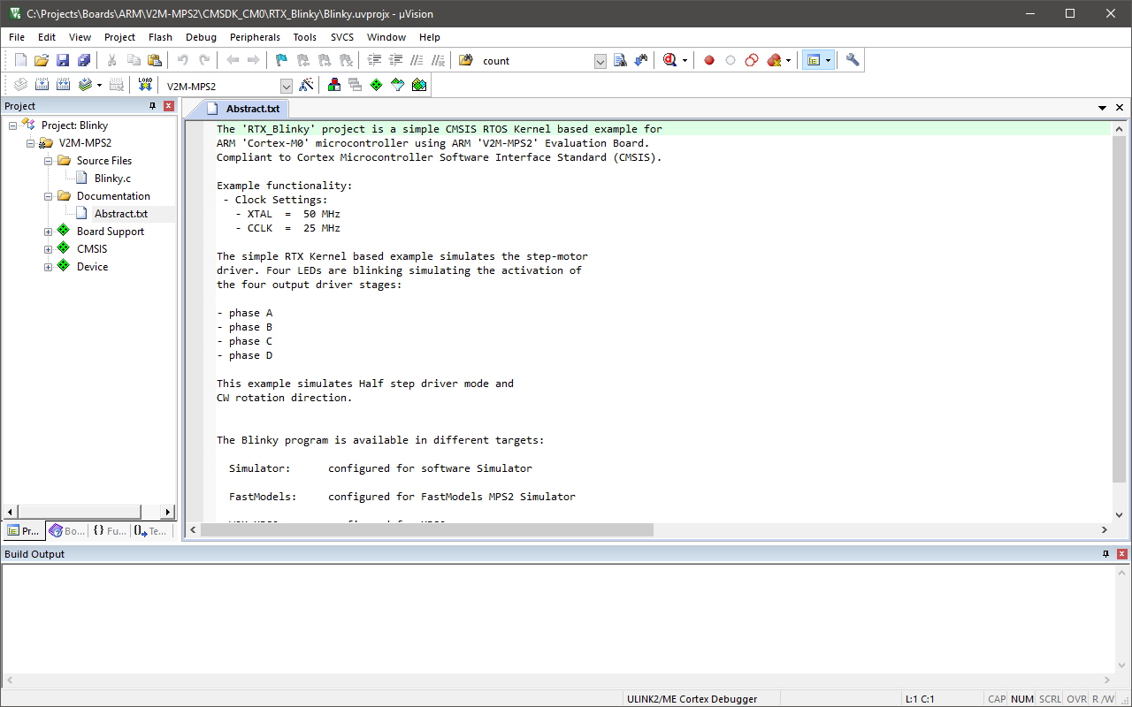Insert a breakpoint with the red dot icon
Image resolution: width=1132 pixels, height=707 pixels.
(709, 60)
